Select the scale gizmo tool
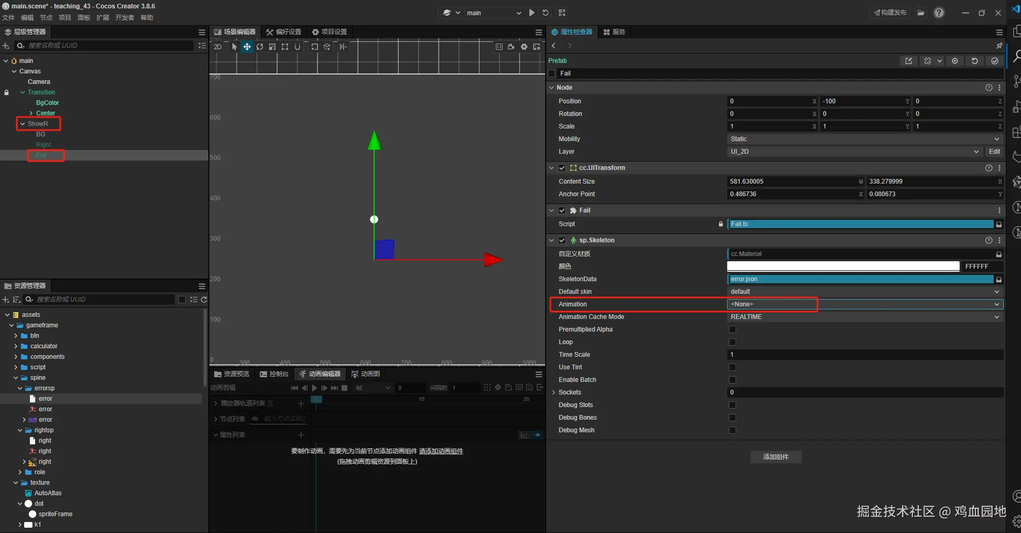This screenshot has width=1021, height=533. point(272,47)
